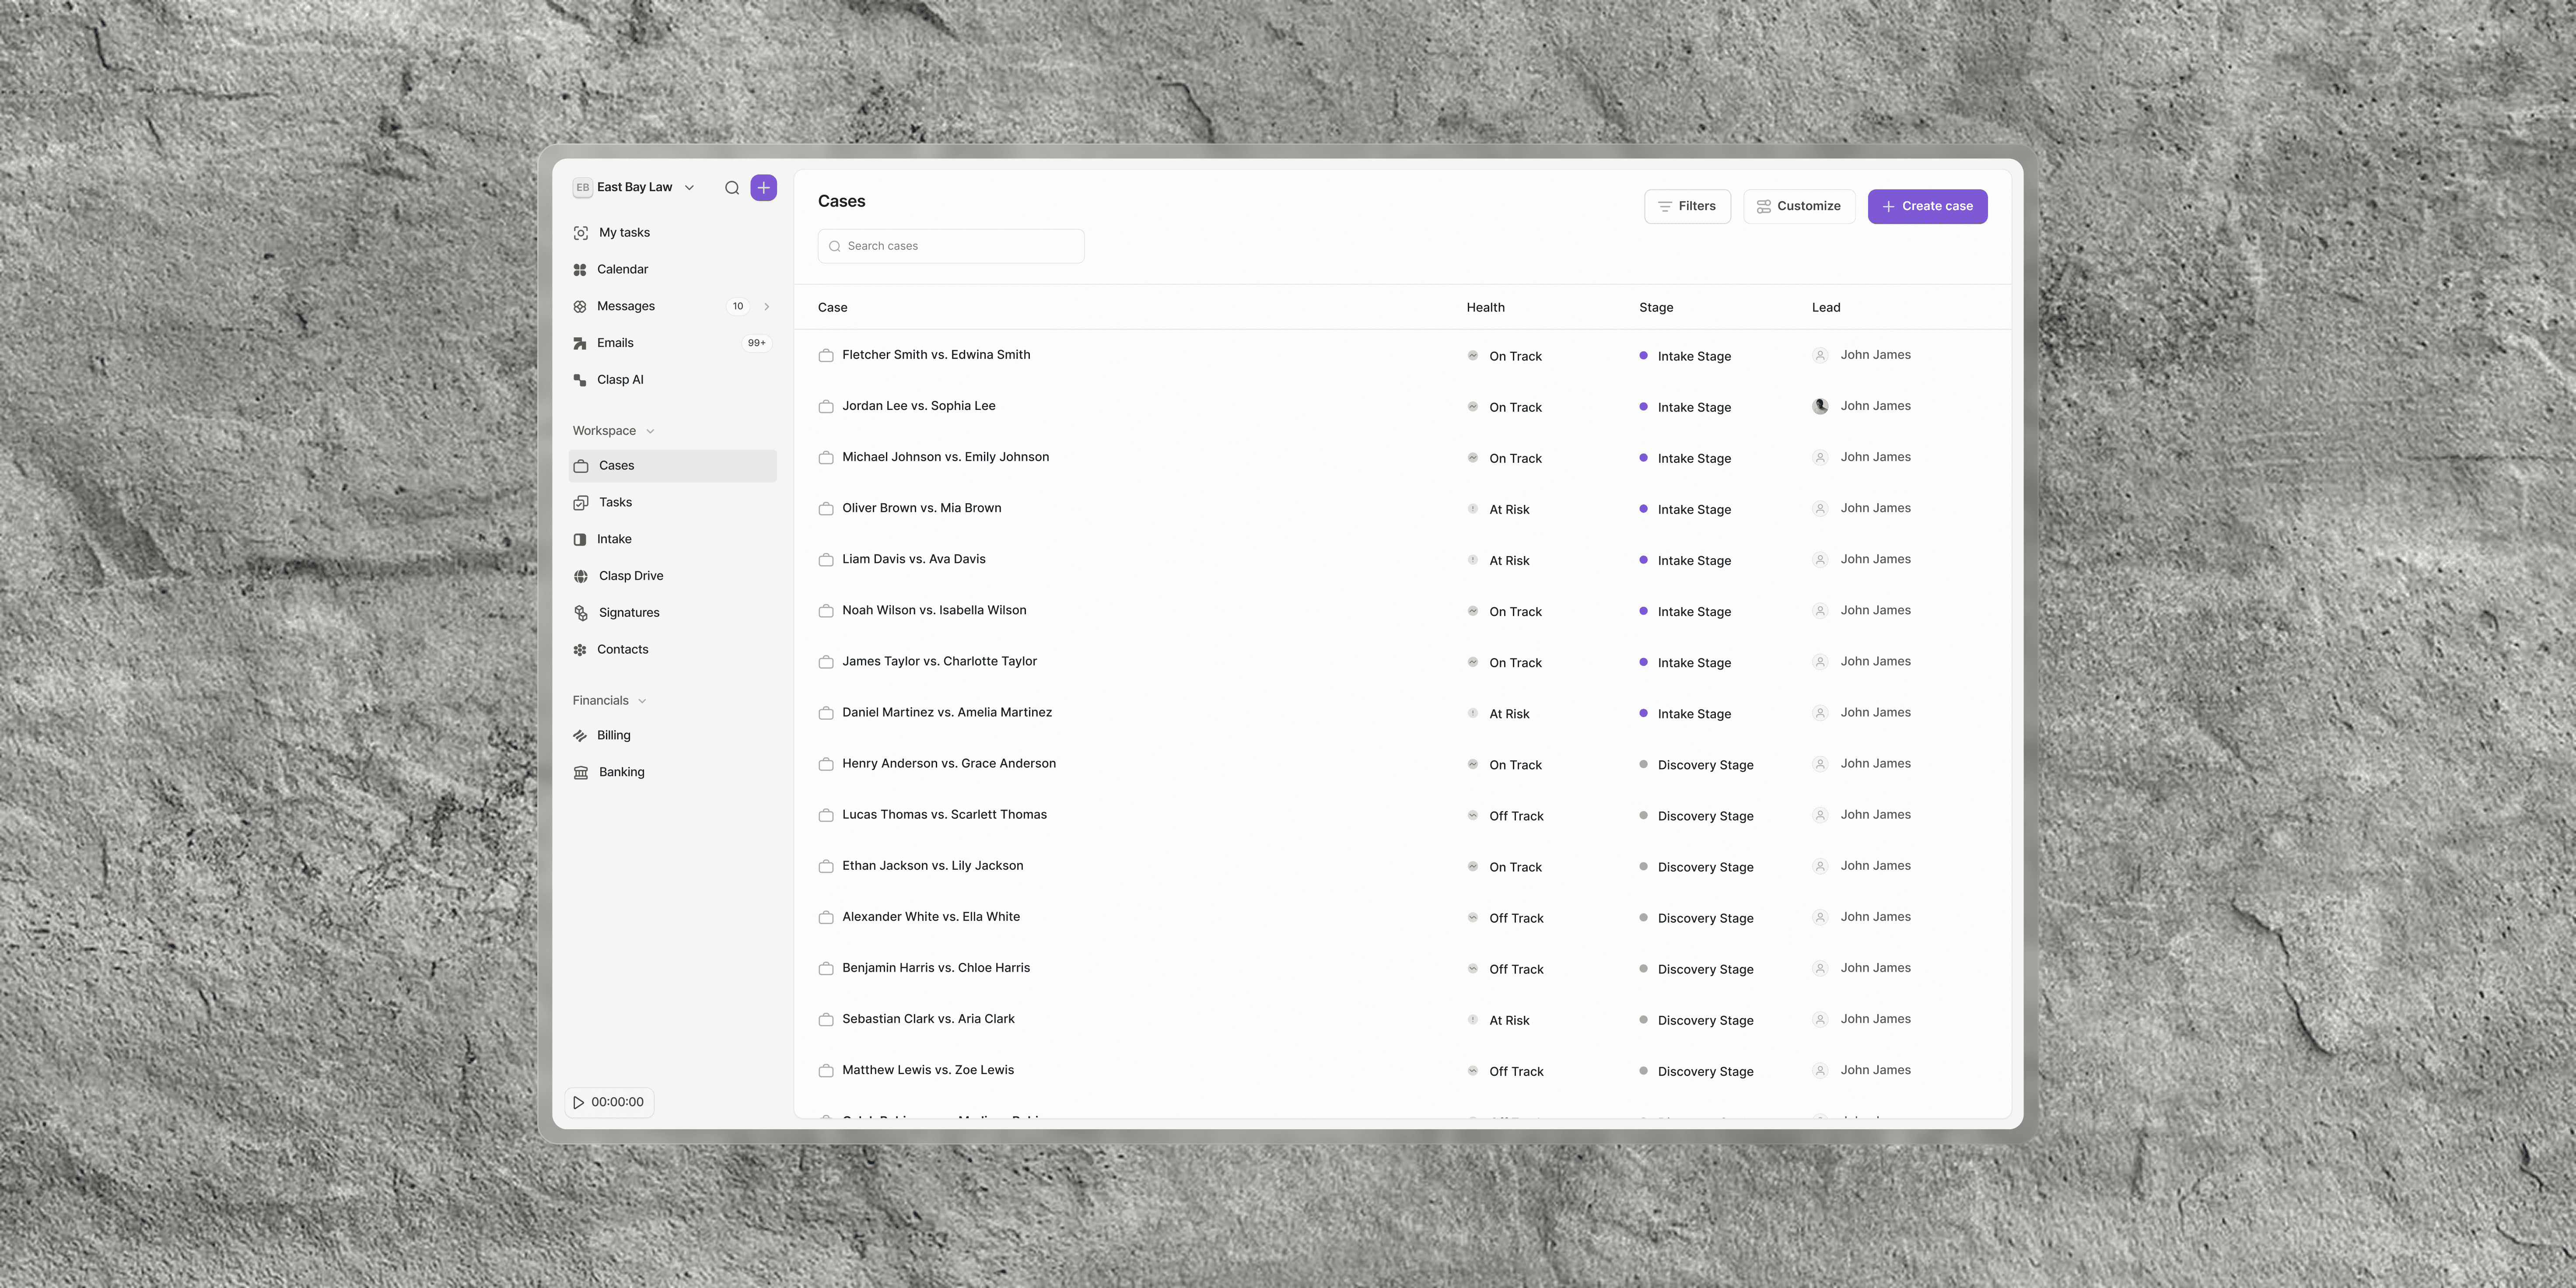This screenshot has width=2576, height=1288.
Task: Expand Messages with the arrow chevron
Action: click(767, 307)
